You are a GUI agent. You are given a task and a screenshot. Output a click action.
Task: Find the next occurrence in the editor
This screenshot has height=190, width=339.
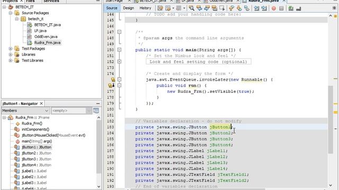pos(207,8)
